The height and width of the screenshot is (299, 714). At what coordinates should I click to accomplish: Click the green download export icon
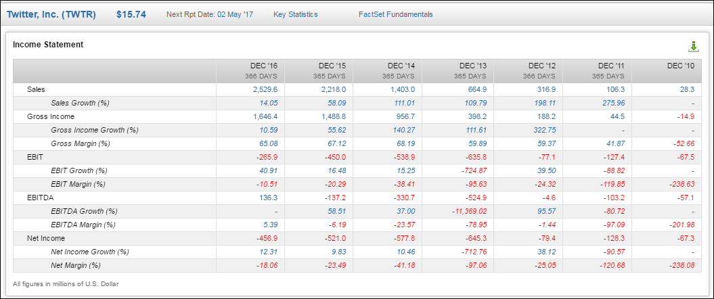tap(693, 46)
